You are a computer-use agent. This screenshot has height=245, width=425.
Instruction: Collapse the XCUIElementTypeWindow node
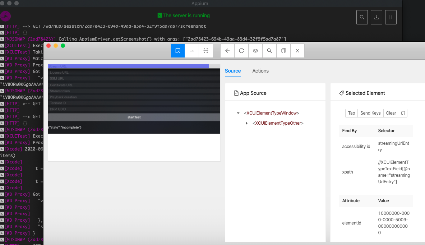pyautogui.click(x=238, y=113)
